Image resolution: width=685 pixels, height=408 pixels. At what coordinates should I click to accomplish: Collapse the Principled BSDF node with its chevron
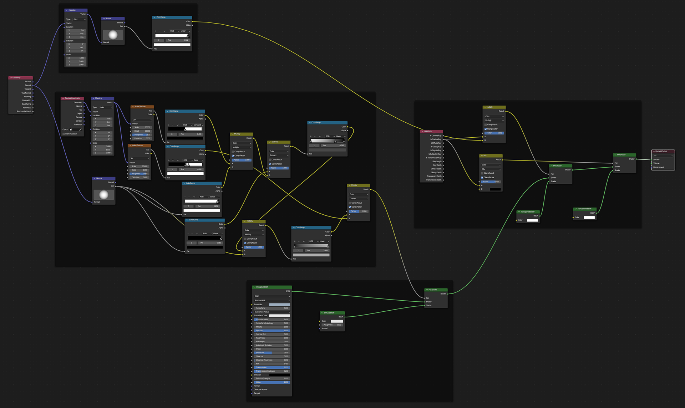pos(254,287)
